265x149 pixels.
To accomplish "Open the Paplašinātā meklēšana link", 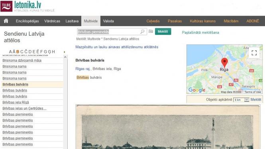I will coord(200,33).
